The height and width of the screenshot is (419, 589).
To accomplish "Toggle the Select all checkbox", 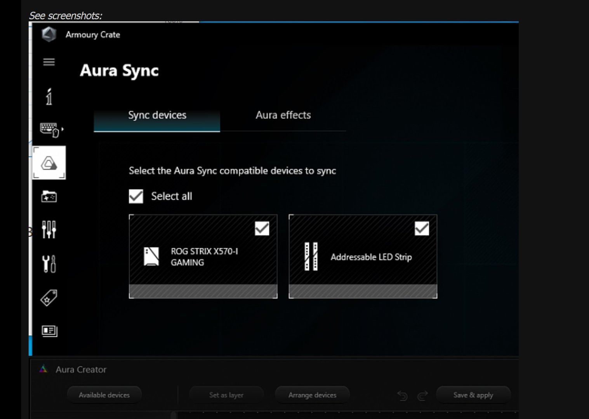I will click(x=136, y=196).
